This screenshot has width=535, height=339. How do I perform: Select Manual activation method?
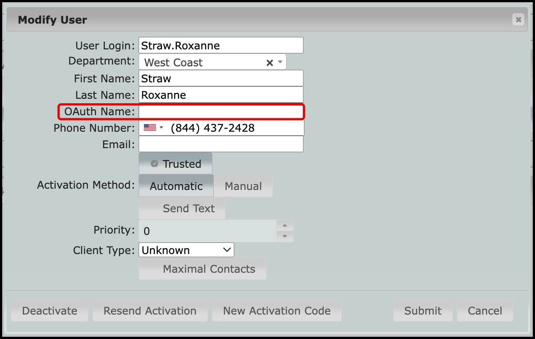(243, 186)
